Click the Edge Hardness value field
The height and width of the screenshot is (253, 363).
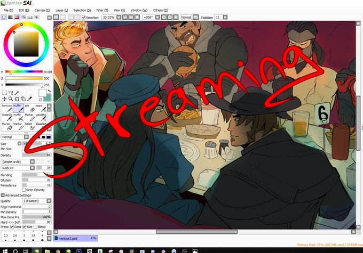[x=37, y=207]
